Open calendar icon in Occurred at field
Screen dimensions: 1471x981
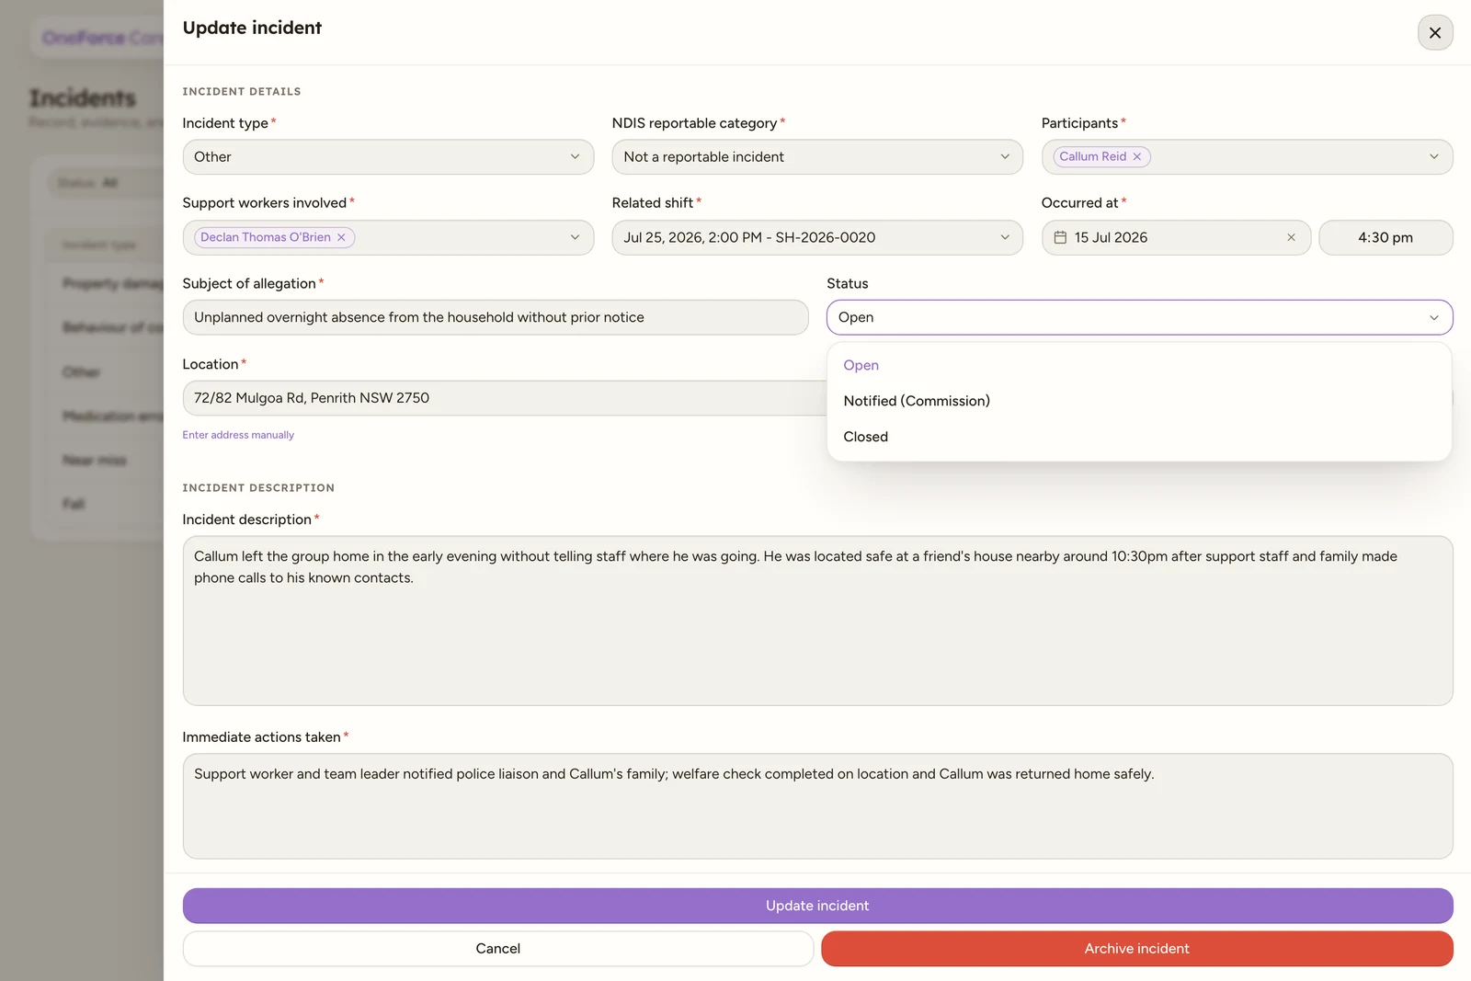[1060, 237]
